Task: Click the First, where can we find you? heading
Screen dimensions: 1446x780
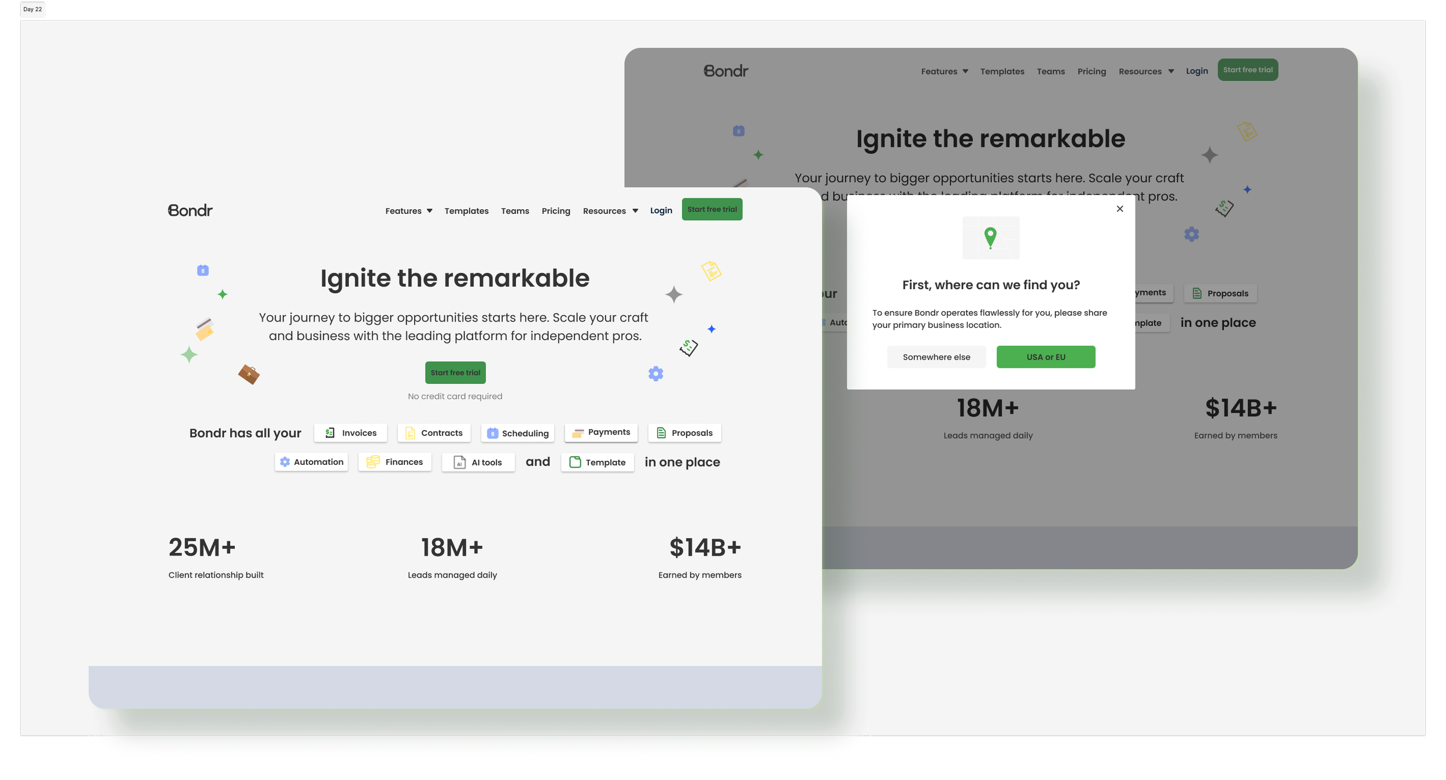Action: 991,285
